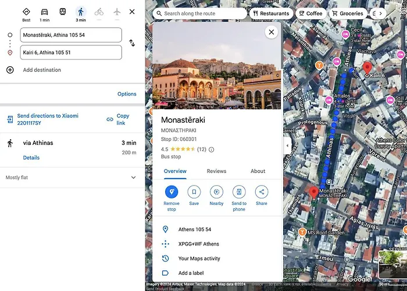
Task: Choose the transit train mode
Action: 63,12
